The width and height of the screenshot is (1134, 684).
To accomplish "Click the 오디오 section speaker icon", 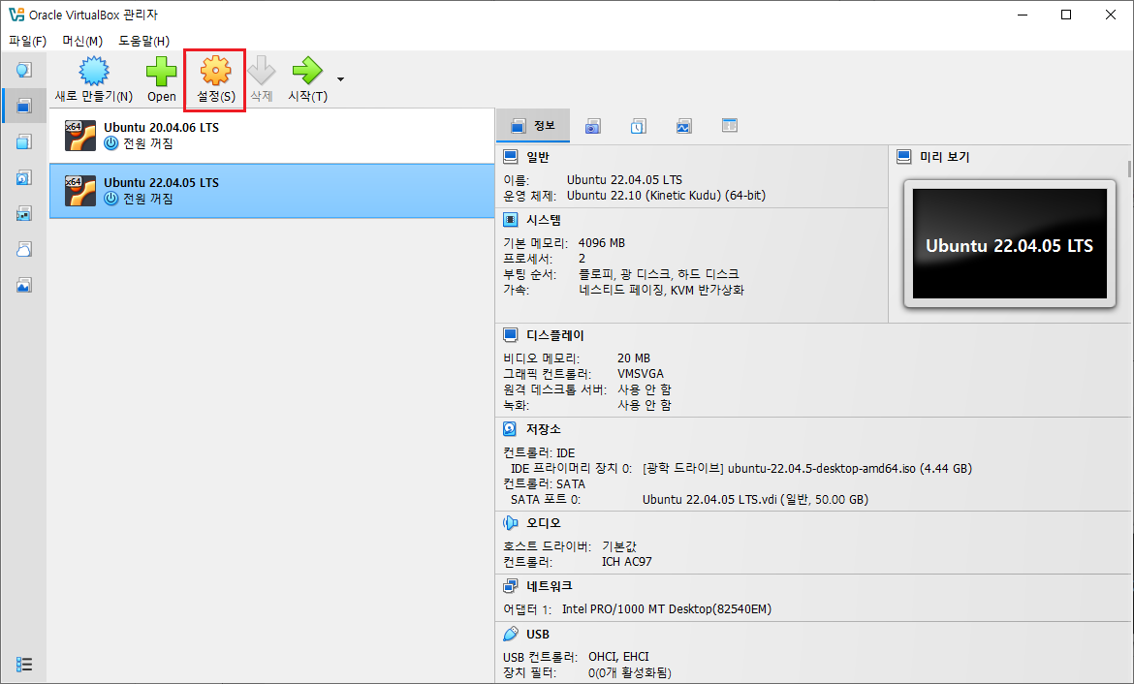I will (510, 523).
